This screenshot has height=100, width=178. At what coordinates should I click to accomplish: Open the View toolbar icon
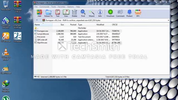tap(66, 13)
